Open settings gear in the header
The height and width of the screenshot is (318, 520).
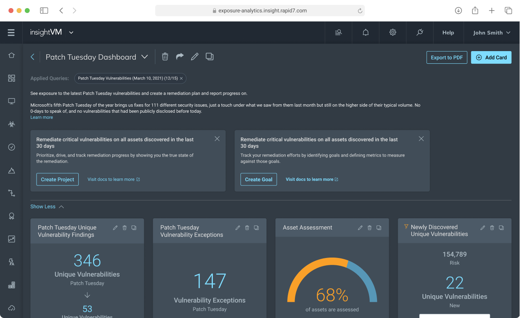coord(393,32)
